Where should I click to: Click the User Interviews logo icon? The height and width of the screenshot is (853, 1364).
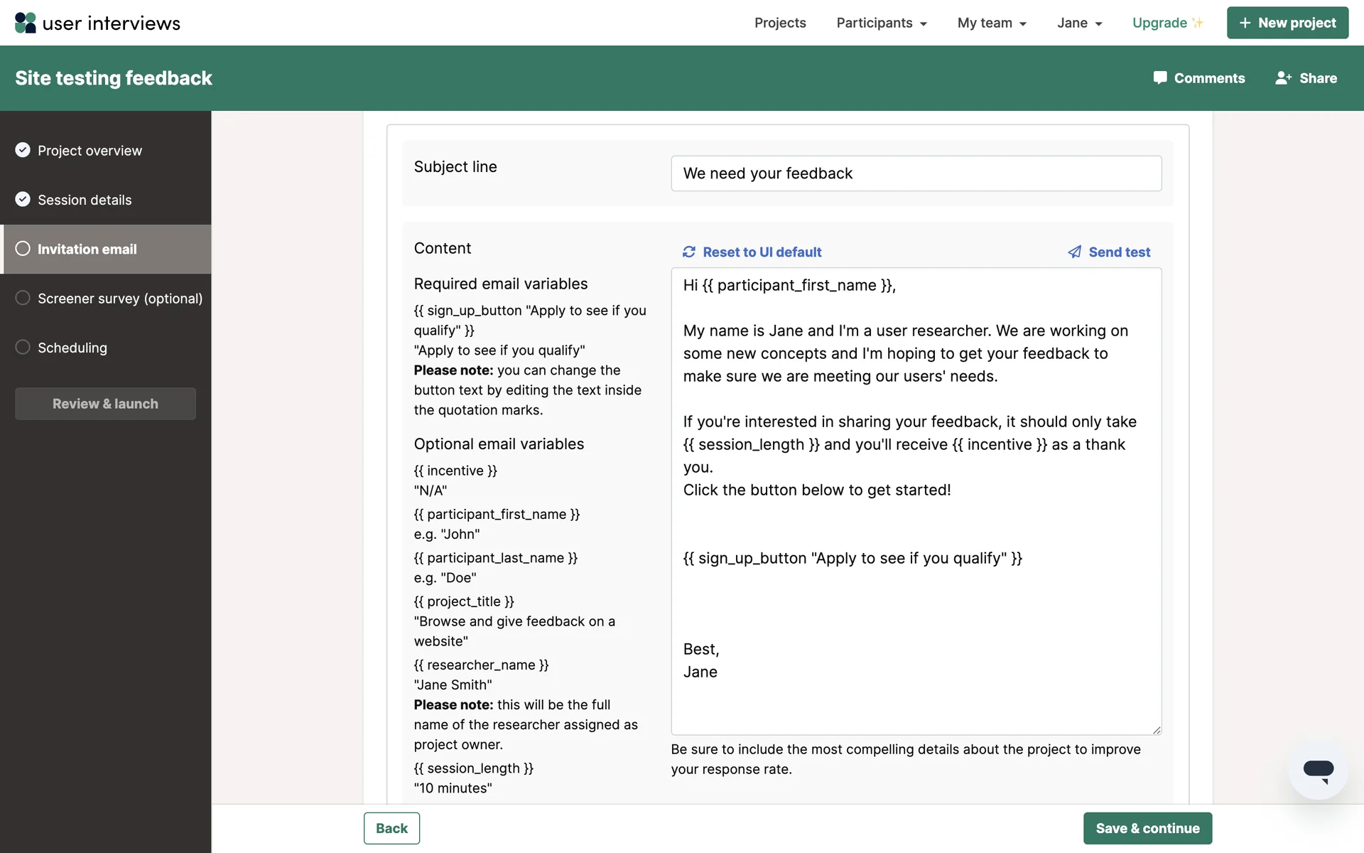pyautogui.click(x=26, y=23)
